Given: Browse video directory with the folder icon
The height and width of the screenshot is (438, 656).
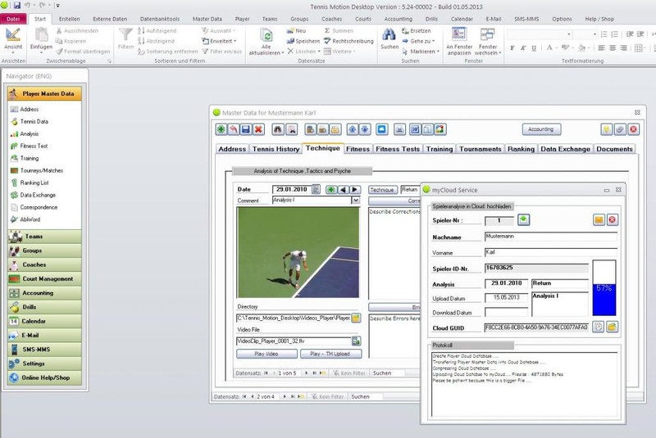Looking at the screenshot, I should pyautogui.click(x=356, y=317).
